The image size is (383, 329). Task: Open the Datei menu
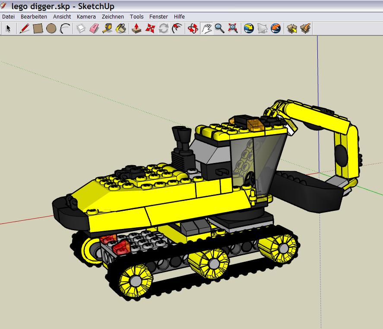coord(8,16)
